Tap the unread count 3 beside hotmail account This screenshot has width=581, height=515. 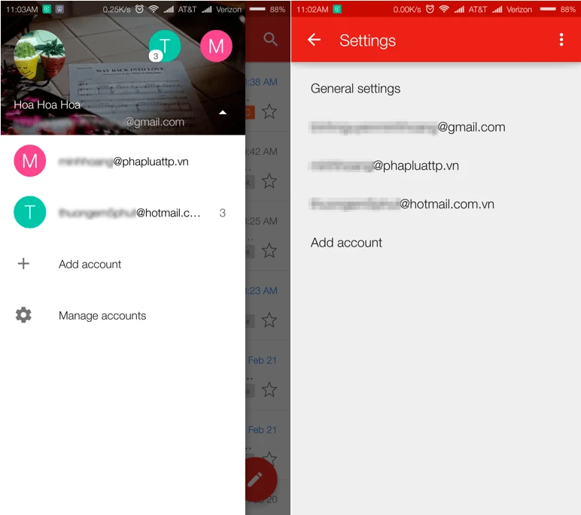[x=222, y=213]
